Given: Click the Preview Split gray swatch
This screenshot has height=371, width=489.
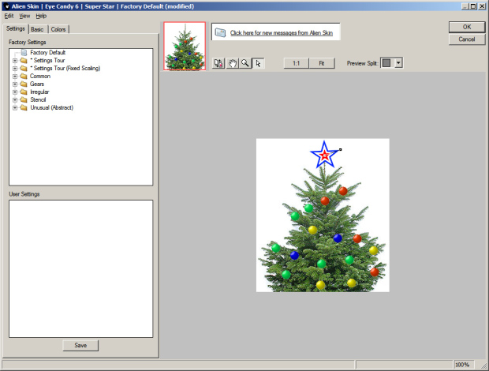Looking at the screenshot, I should [386, 63].
